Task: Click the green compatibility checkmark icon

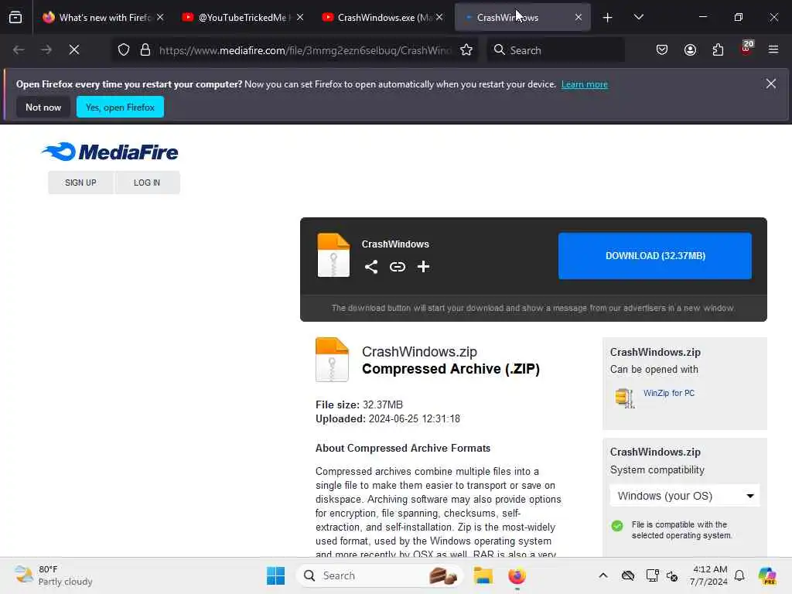Action: pyautogui.click(x=617, y=526)
